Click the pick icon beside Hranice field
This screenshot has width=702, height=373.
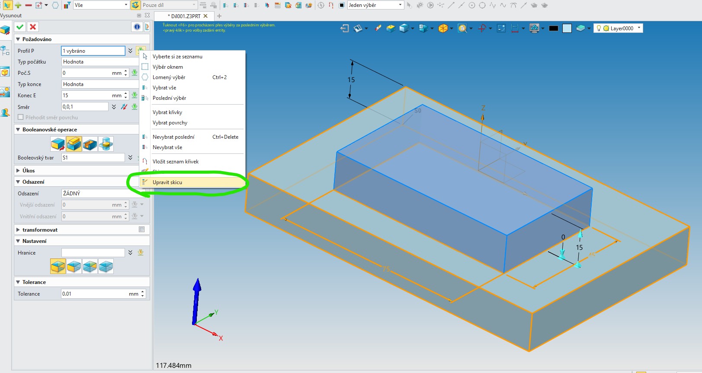click(141, 252)
